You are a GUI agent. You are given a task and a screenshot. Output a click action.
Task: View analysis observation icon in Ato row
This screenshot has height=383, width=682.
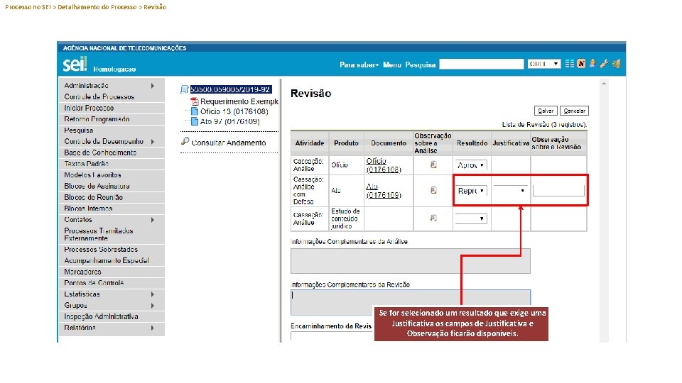[x=433, y=190]
